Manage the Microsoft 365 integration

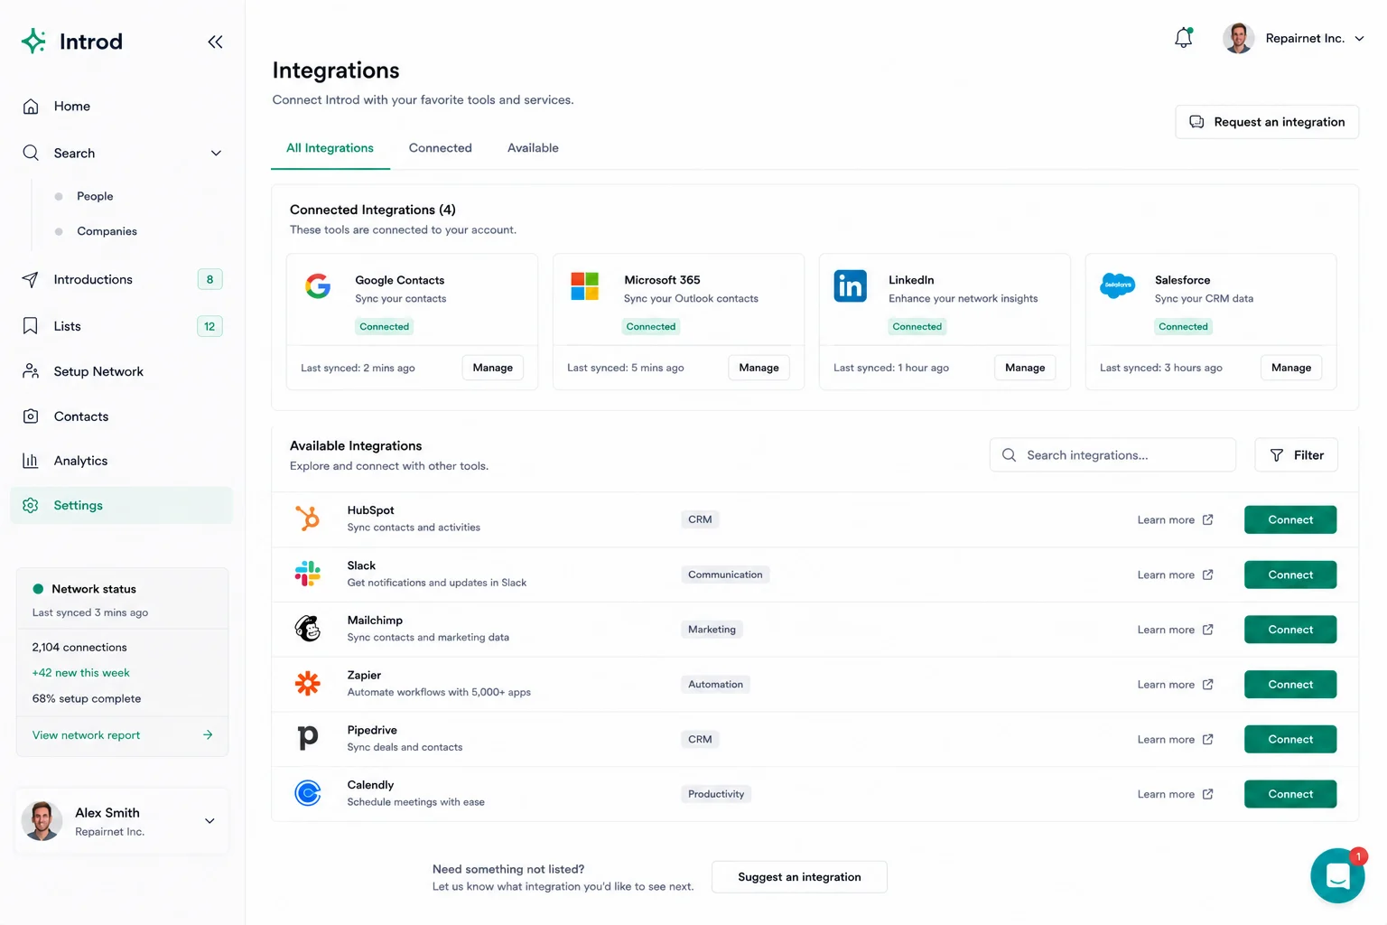click(x=759, y=368)
